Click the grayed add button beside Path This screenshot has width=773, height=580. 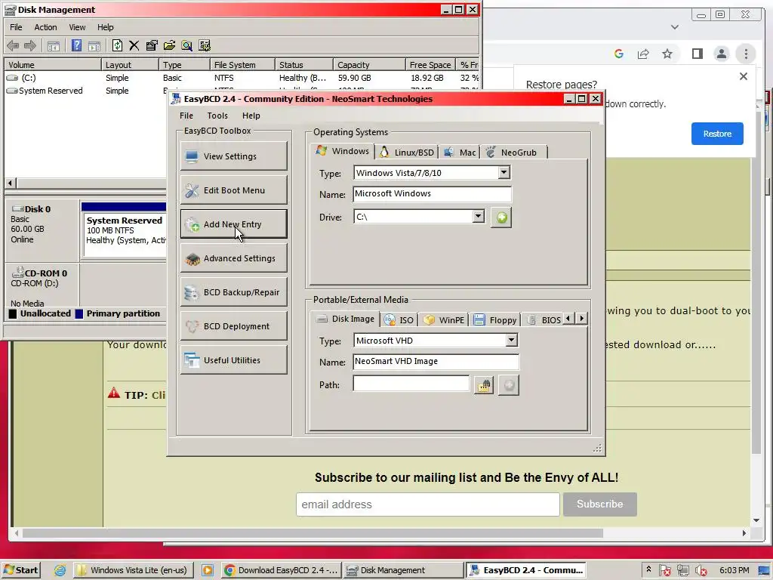coord(509,385)
